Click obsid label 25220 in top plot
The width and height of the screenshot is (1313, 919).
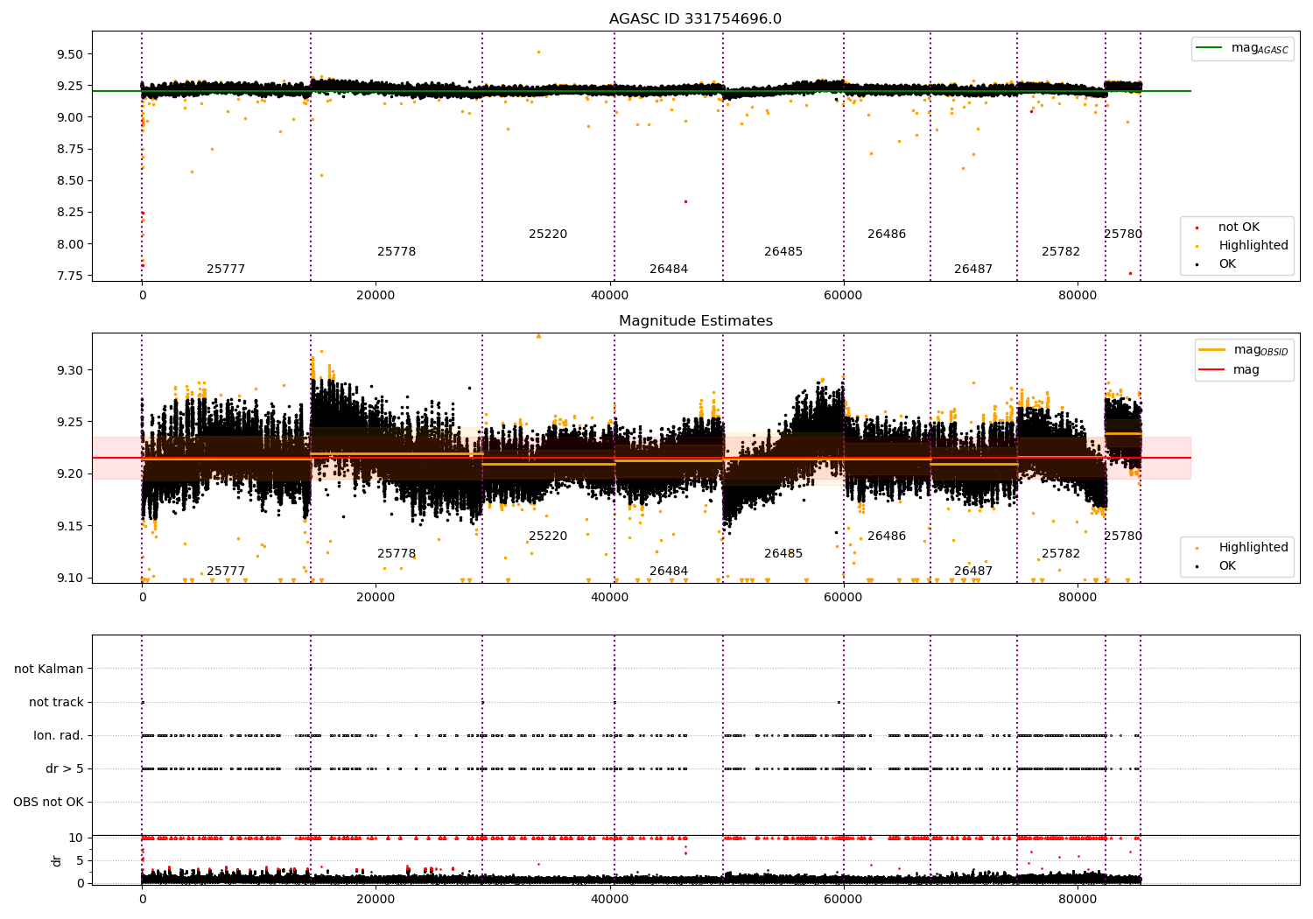click(x=548, y=235)
